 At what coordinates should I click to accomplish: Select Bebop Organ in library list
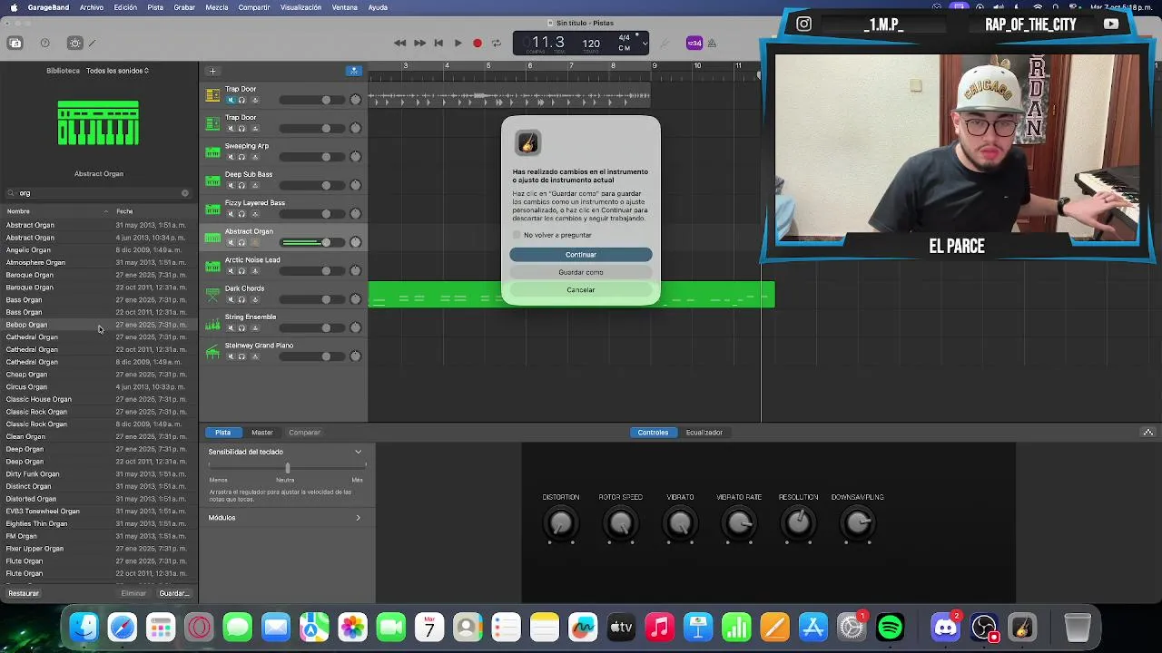point(98,325)
